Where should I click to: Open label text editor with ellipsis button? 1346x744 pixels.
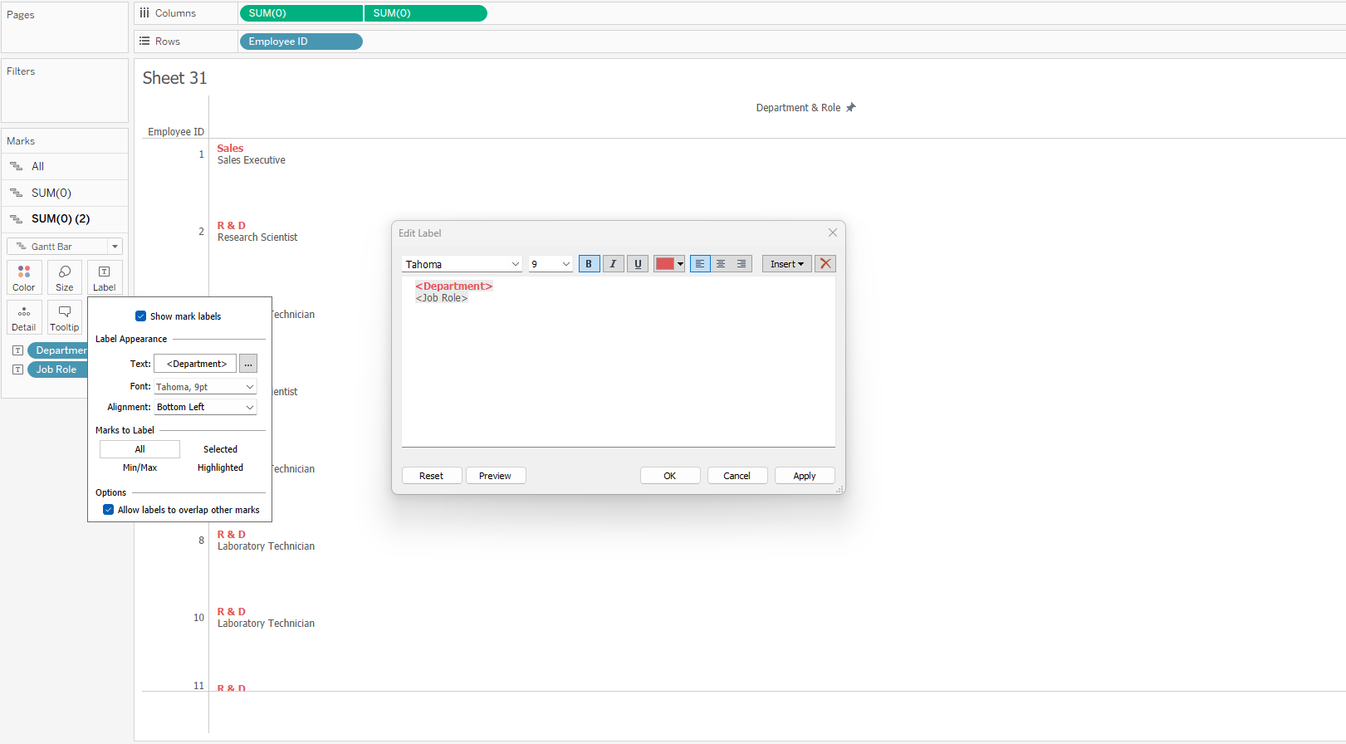pos(248,364)
